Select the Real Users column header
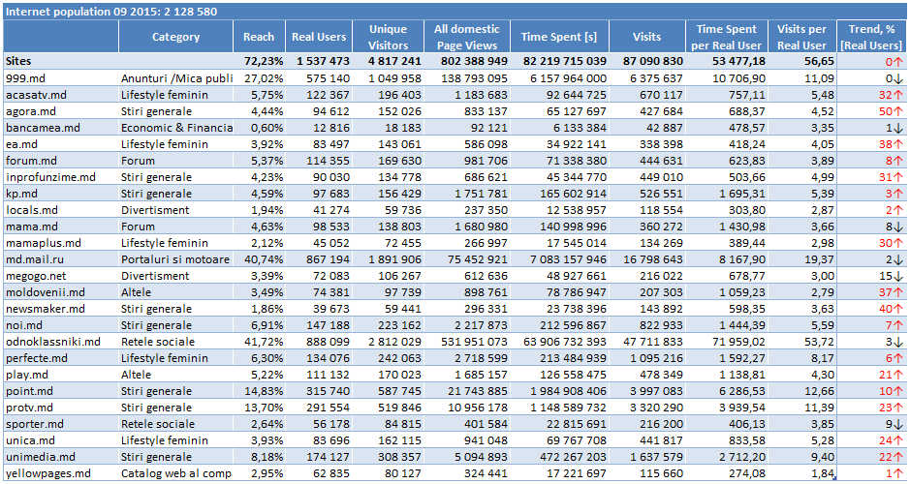The width and height of the screenshot is (910, 484). 319,37
